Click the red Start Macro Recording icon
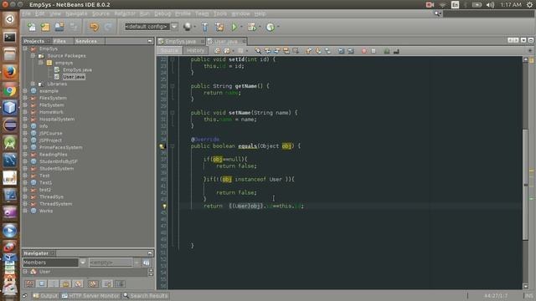This screenshot has width=536, height=301. coord(364,51)
